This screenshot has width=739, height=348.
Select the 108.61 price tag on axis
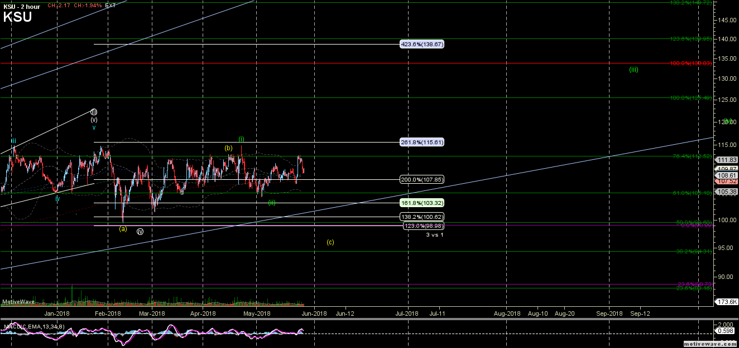coord(727,175)
